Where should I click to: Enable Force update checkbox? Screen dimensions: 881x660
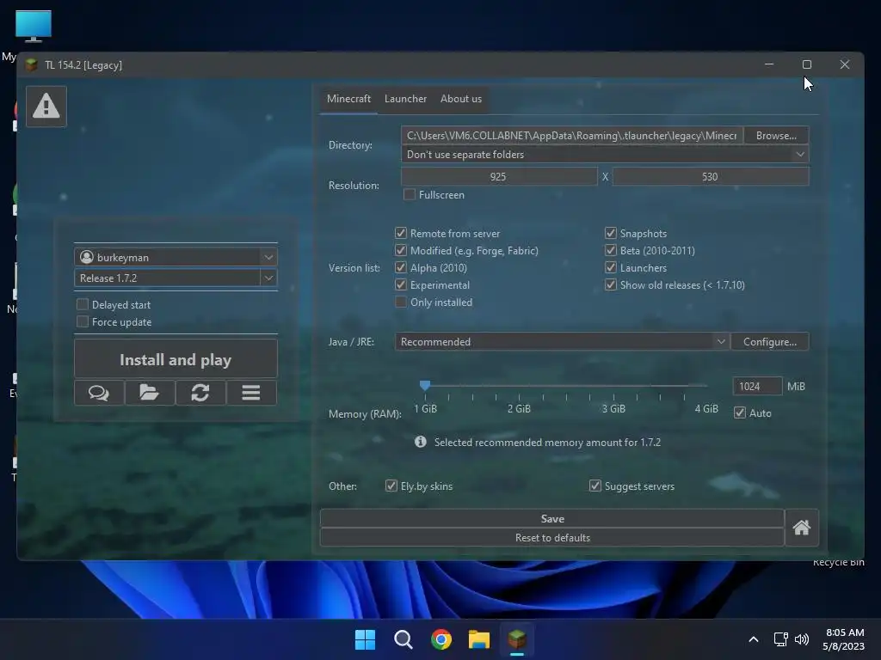point(83,321)
